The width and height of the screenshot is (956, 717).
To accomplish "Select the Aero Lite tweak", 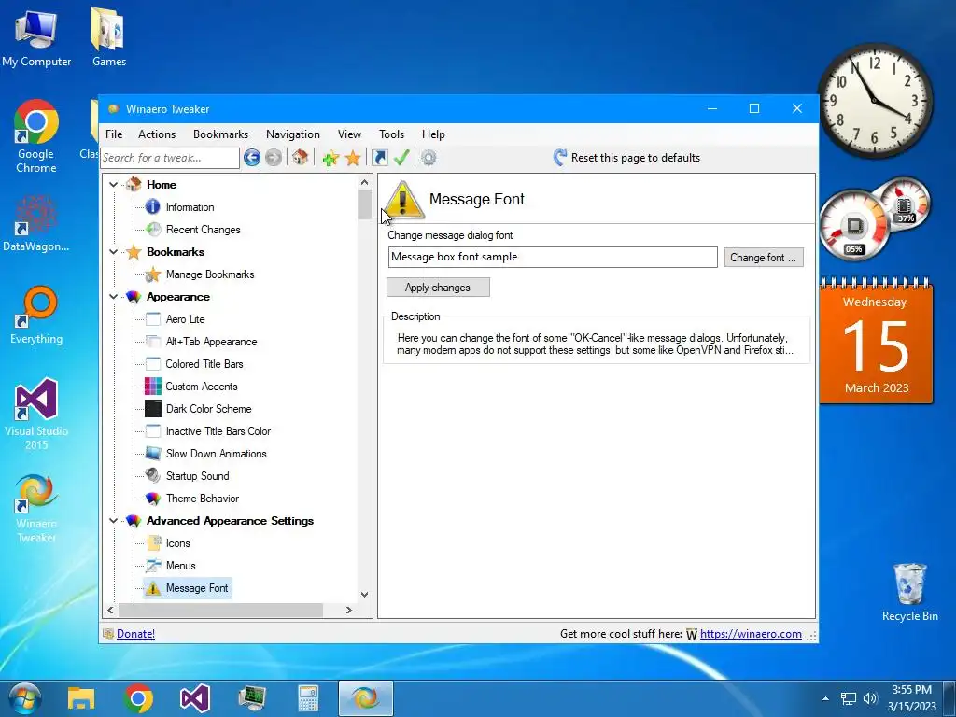I will tap(186, 319).
